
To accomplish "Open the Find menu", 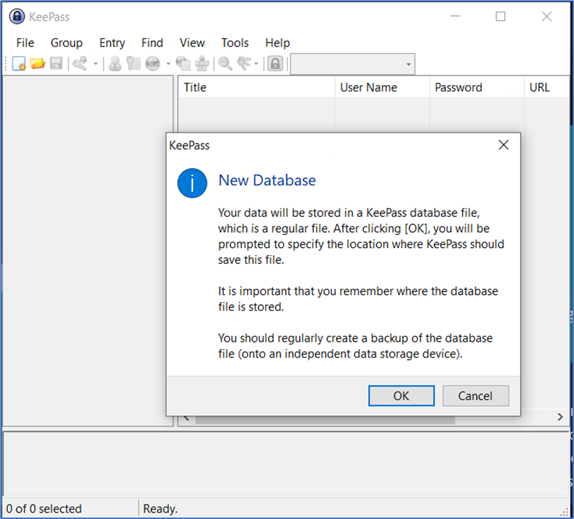I will click(152, 43).
